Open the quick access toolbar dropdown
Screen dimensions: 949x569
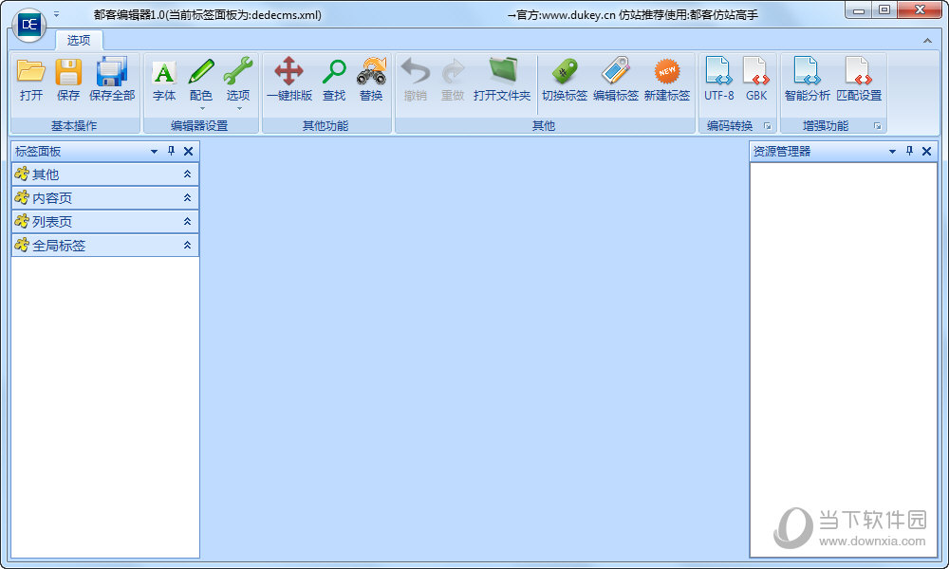point(56,13)
